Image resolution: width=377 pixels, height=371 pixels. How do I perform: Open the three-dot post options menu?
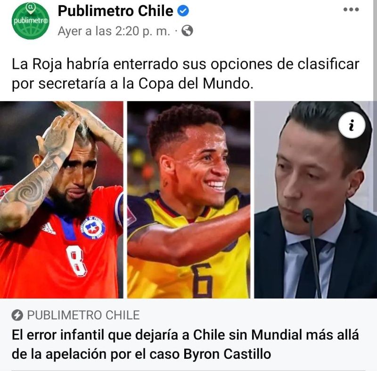click(351, 9)
